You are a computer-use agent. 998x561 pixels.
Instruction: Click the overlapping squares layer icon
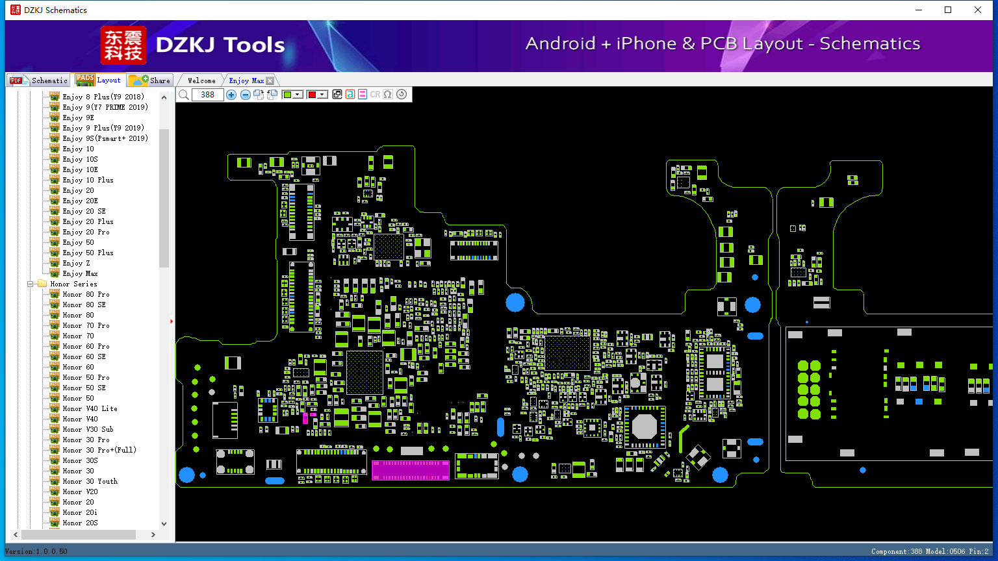337,95
